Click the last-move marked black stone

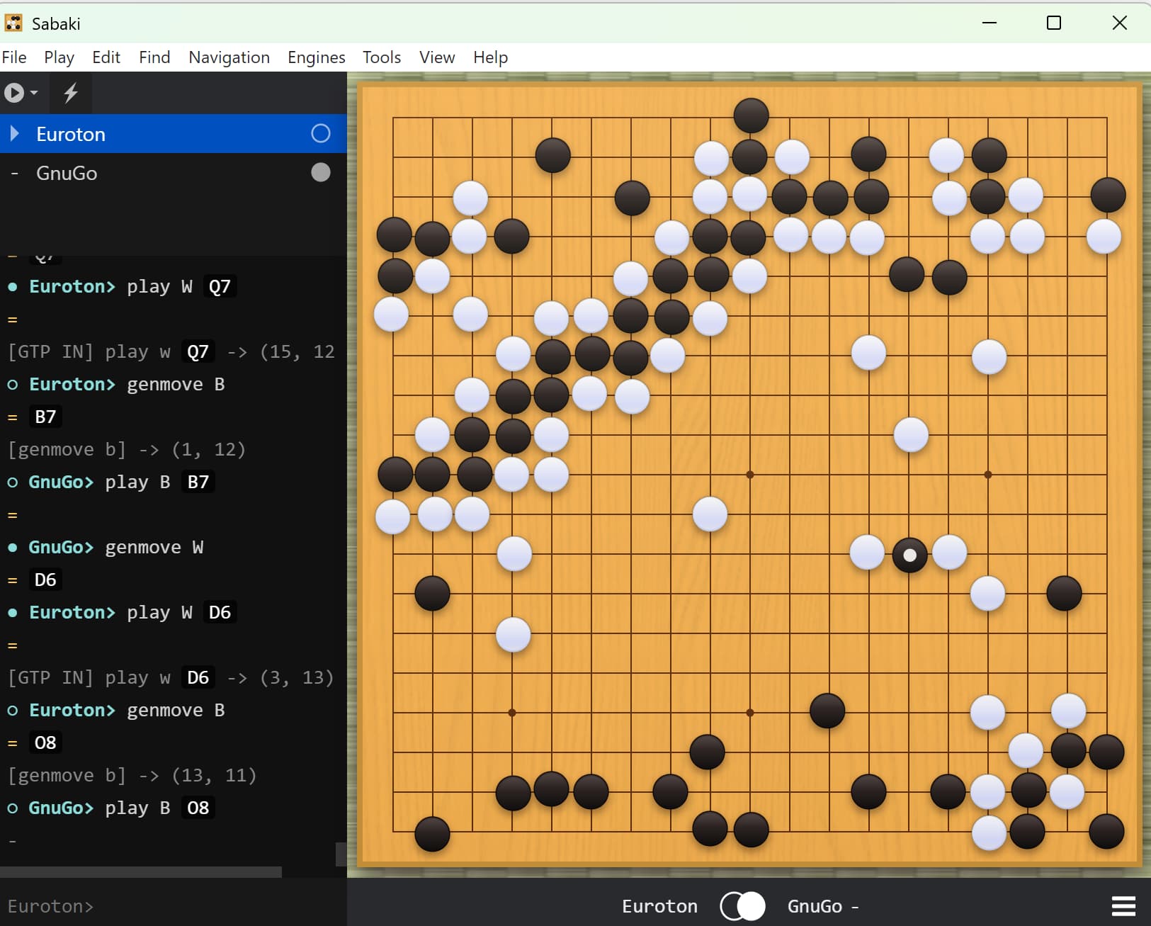click(909, 555)
